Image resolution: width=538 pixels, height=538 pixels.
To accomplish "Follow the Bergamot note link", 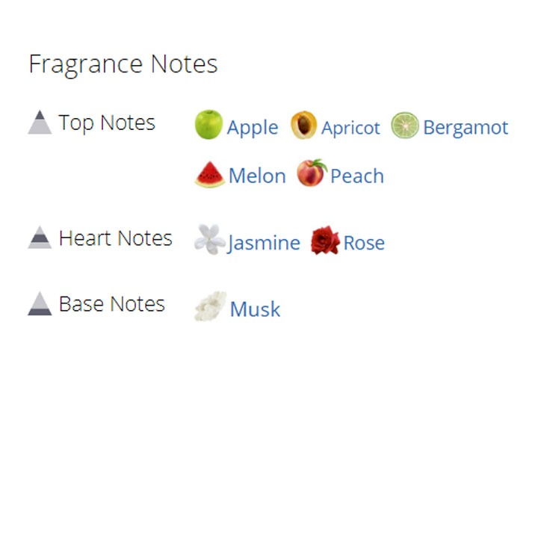I will coord(466,128).
